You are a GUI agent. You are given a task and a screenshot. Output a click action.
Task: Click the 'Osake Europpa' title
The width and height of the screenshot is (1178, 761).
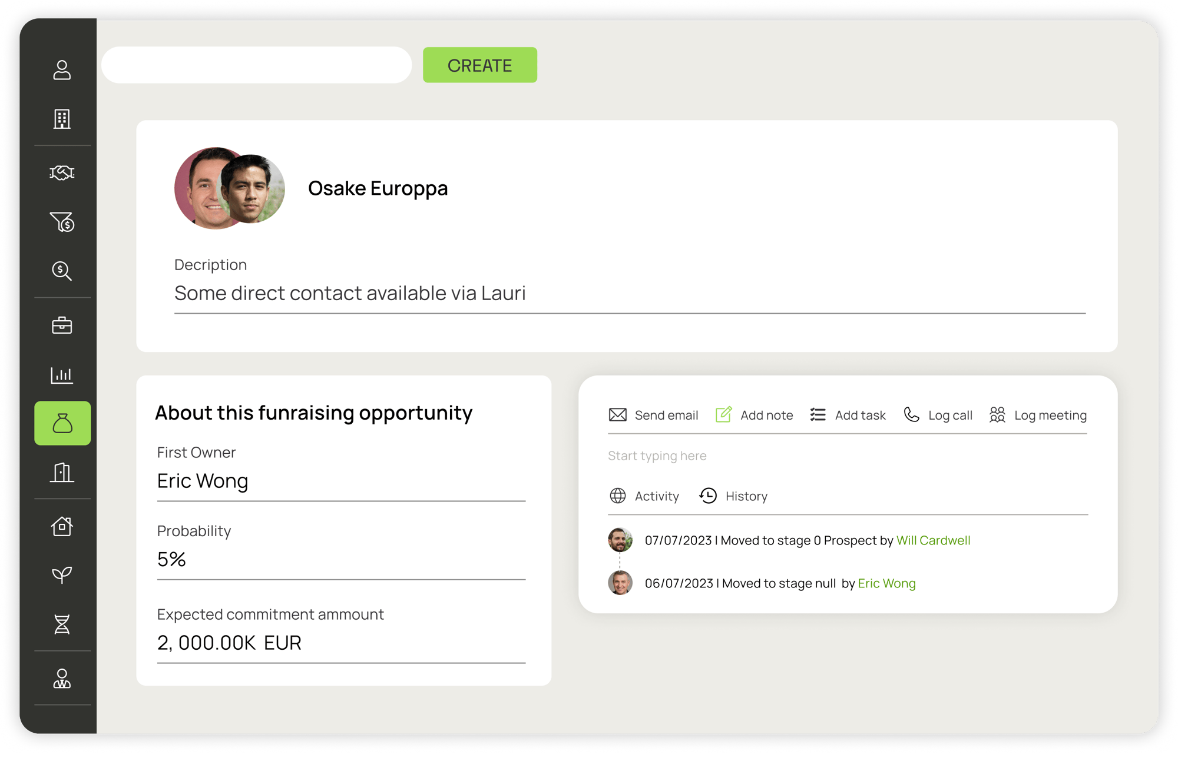[378, 188]
